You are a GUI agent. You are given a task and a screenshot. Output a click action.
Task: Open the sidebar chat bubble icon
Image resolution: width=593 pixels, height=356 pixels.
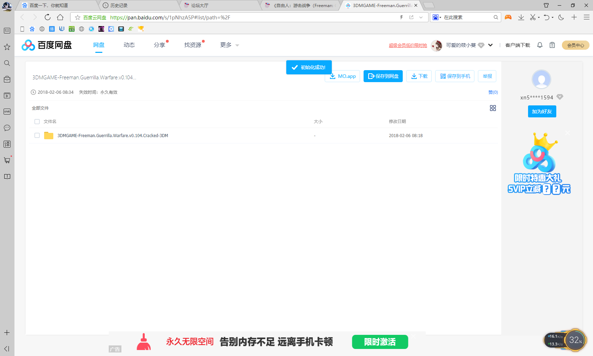7,128
